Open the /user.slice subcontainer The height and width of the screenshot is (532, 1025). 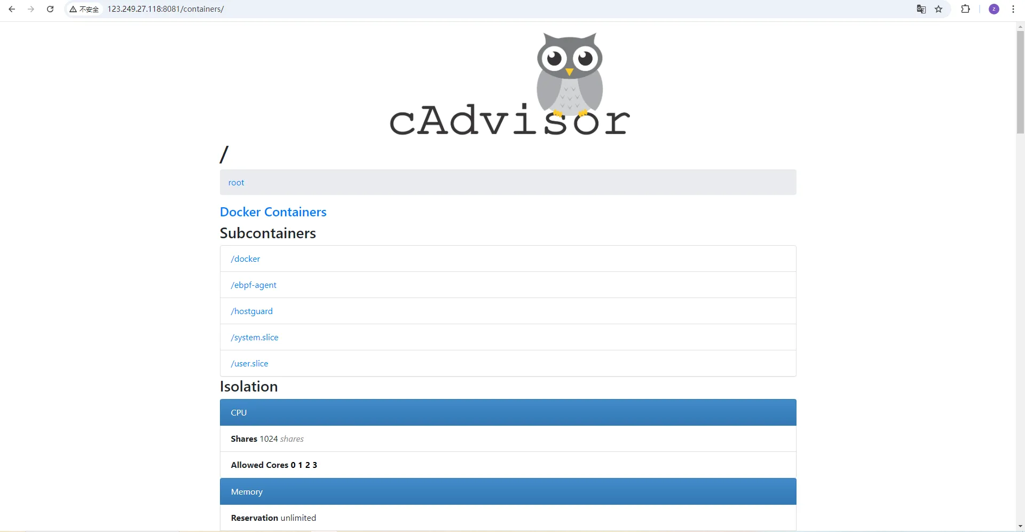pyautogui.click(x=249, y=364)
